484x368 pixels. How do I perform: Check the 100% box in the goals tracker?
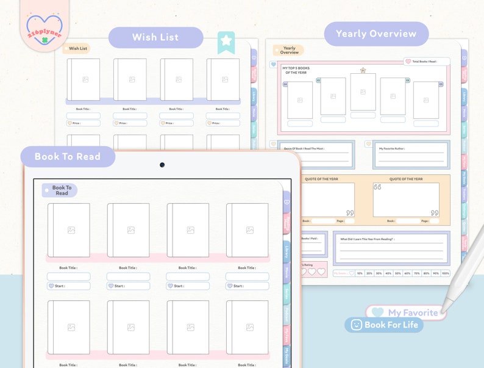[x=446, y=273]
